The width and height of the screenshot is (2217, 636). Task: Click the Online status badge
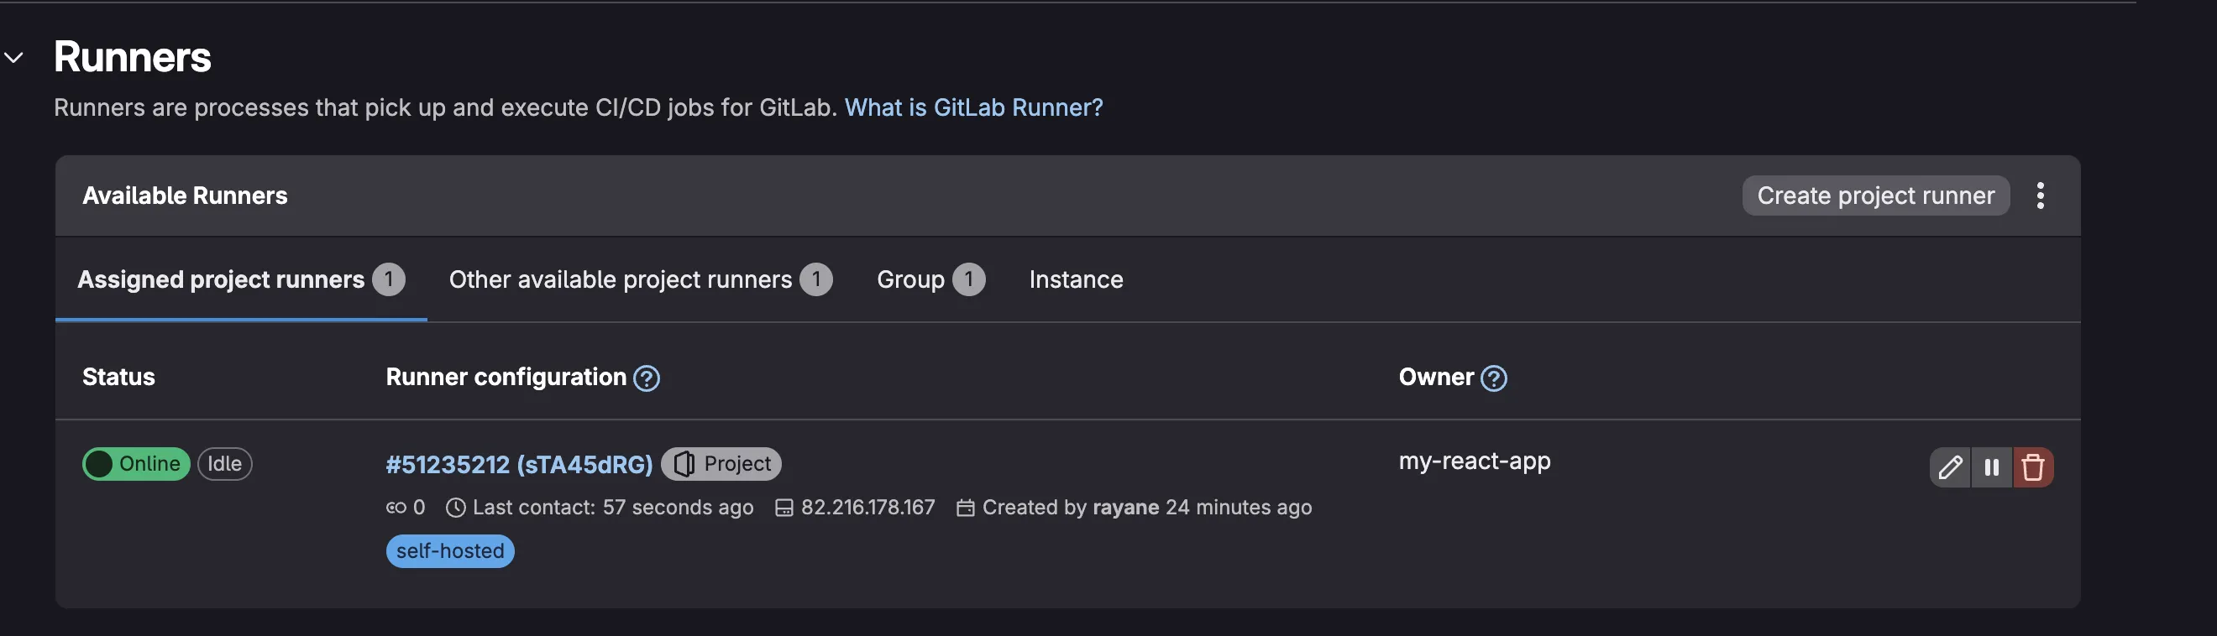pos(136,464)
